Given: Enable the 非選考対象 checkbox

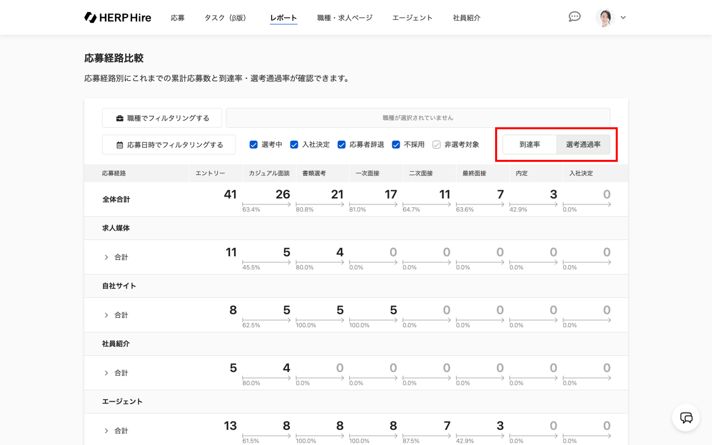Looking at the screenshot, I should coord(436,145).
